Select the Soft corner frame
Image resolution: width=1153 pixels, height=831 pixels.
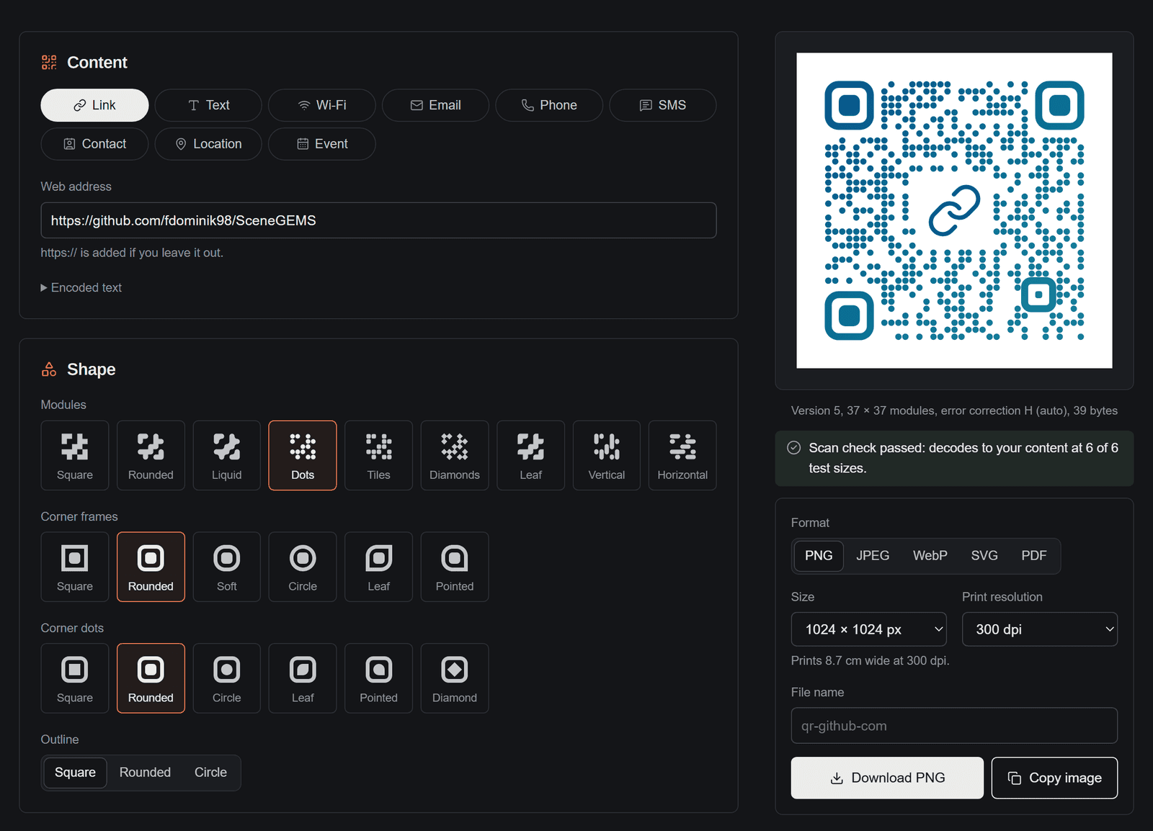tap(227, 567)
